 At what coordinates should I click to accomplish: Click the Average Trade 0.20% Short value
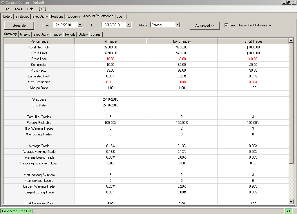pyautogui.click(x=253, y=146)
